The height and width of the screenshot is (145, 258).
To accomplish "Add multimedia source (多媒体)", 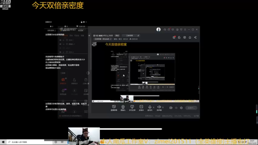I will point(141,108).
